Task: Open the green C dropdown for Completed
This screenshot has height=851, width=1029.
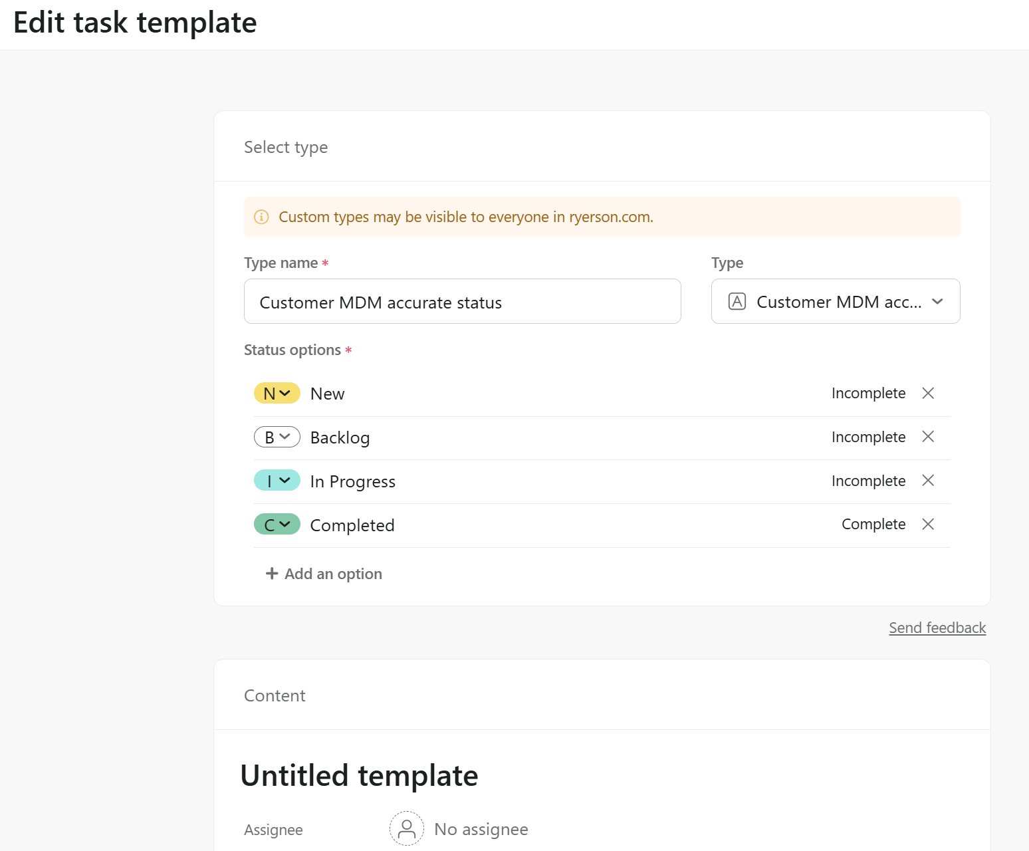Action: point(277,524)
